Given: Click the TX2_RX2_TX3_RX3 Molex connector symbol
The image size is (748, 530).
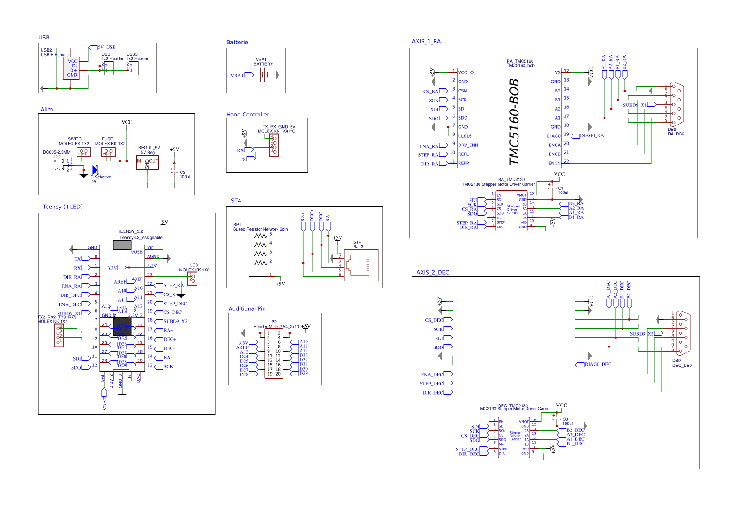Looking at the screenshot, I should point(59,335).
